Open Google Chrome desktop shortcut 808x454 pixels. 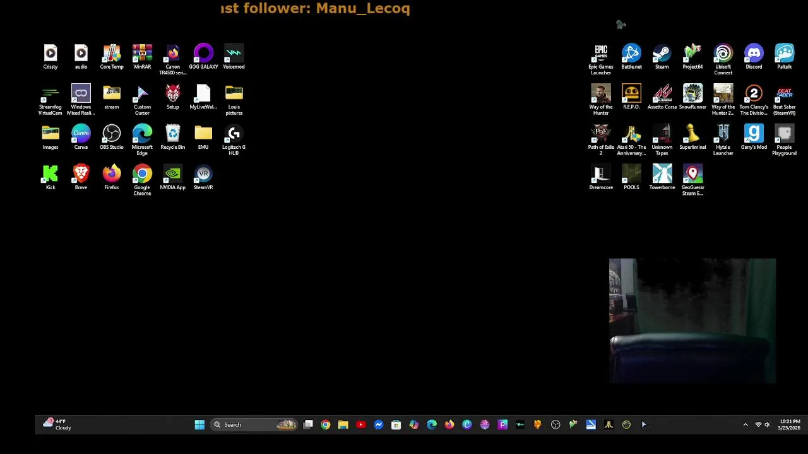(142, 180)
